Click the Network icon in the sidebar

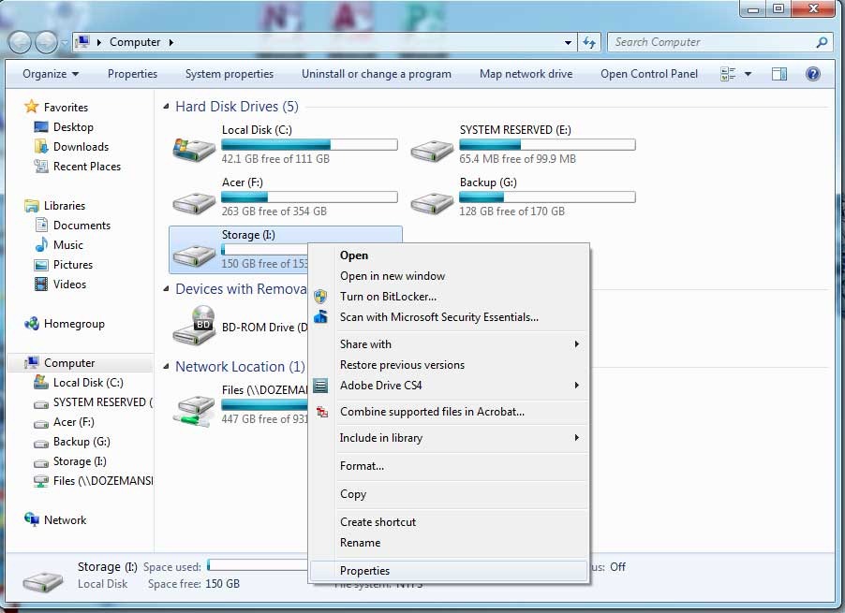32,519
